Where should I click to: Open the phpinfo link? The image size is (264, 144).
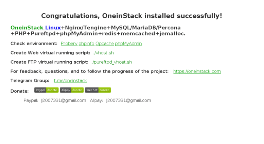pos(86,44)
